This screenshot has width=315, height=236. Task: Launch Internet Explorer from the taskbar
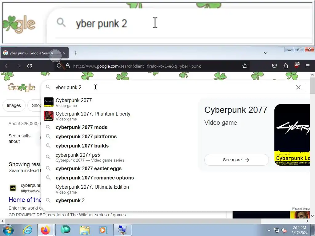tap(27, 230)
